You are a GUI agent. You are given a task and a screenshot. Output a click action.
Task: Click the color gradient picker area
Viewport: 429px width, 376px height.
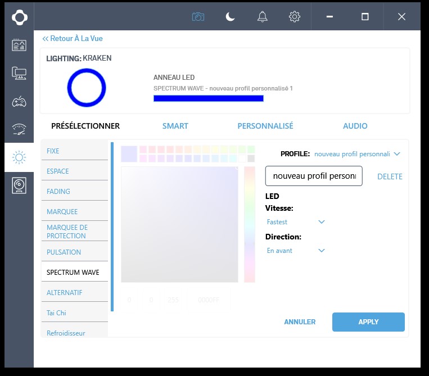pos(179,224)
